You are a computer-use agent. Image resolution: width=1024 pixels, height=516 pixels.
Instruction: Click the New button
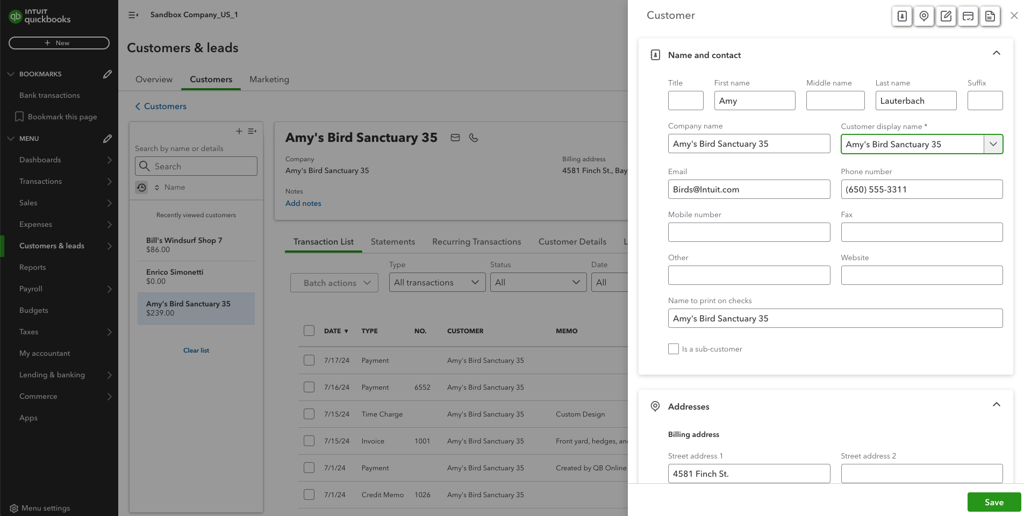(x=59, y=43)
